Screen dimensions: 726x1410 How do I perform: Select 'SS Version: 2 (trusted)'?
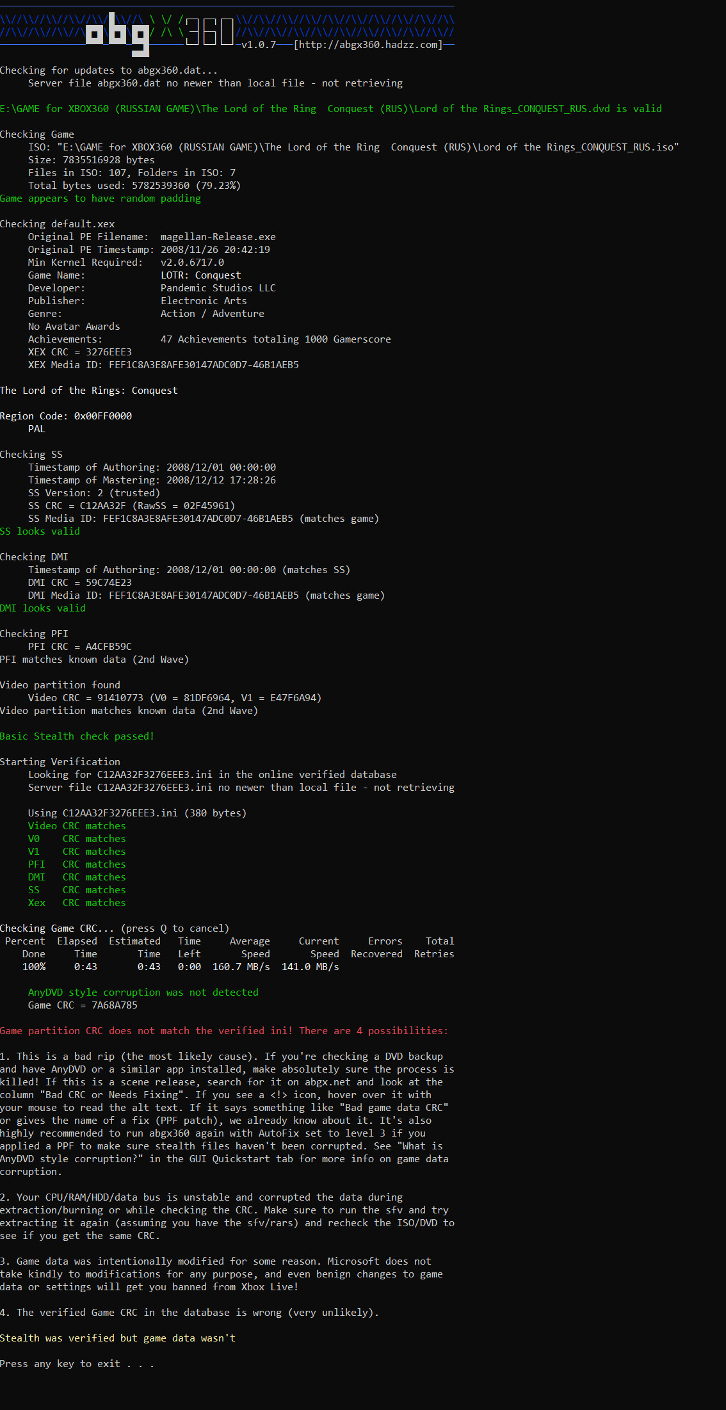pos(94,493)
